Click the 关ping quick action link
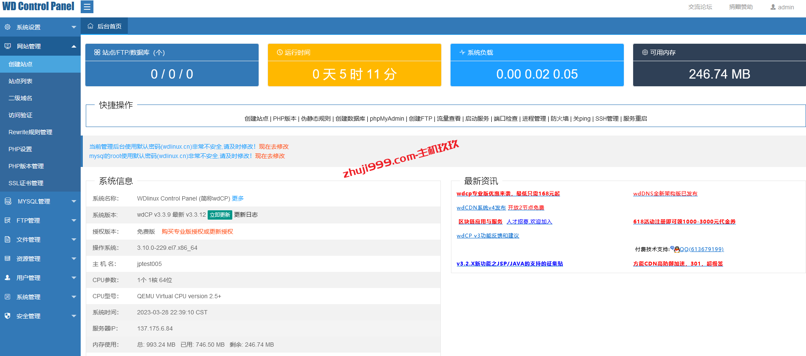Screen dimensions: 806x356 point(582,119)
